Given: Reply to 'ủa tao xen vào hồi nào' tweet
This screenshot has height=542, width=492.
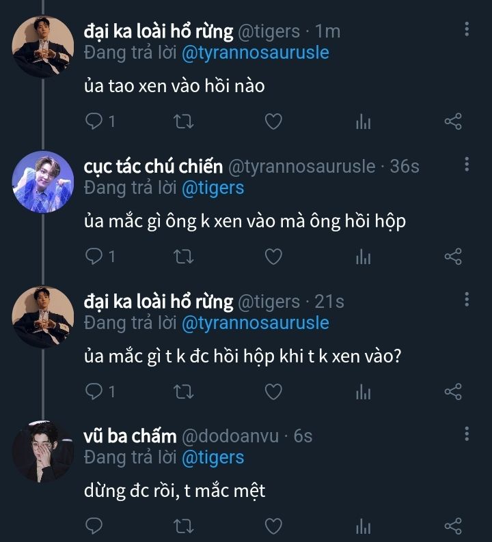Looking at the screenshot, I should 94,122.
